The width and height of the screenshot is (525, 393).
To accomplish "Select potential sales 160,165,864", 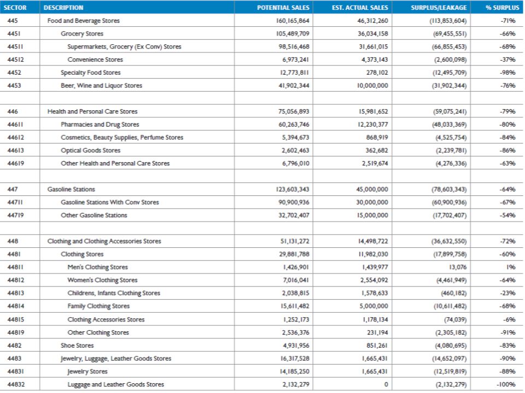I will coord(293,21).
